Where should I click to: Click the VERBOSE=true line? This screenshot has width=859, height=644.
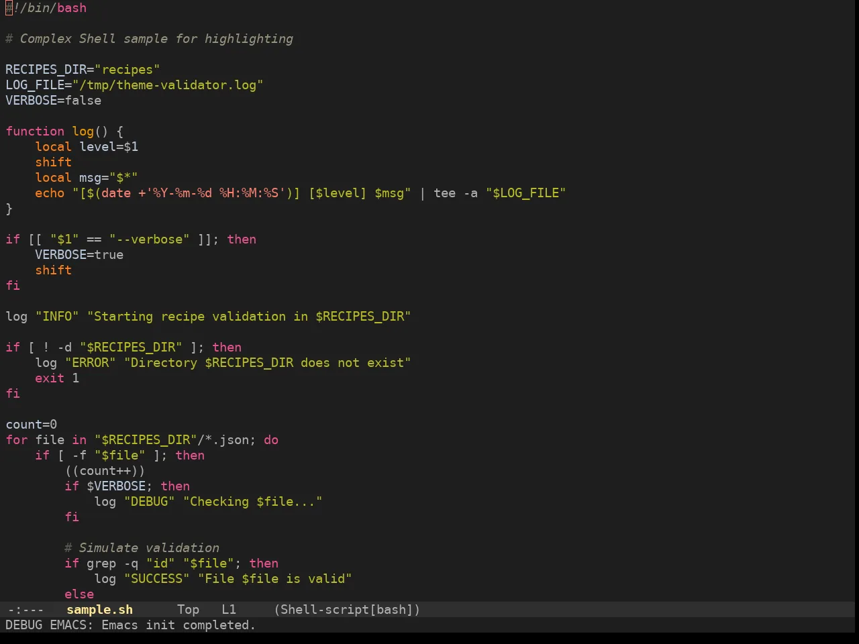(x=79, y=255)
